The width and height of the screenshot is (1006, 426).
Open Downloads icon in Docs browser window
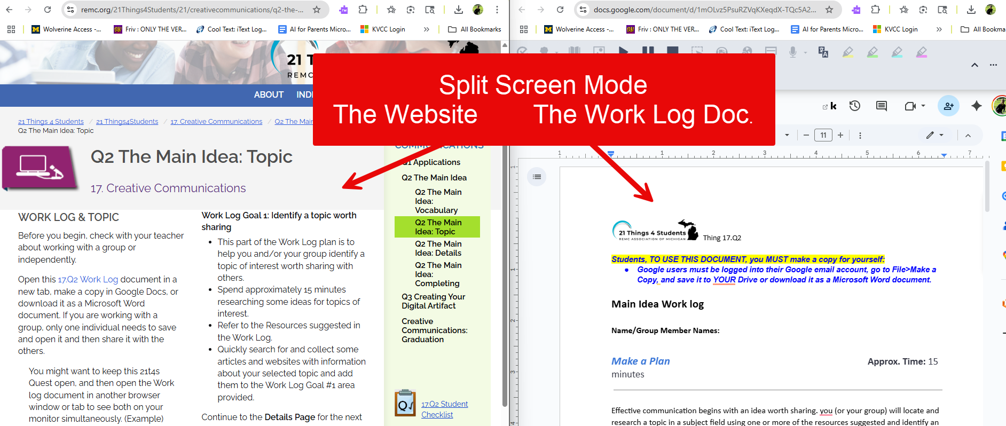[x=971, y=10]
